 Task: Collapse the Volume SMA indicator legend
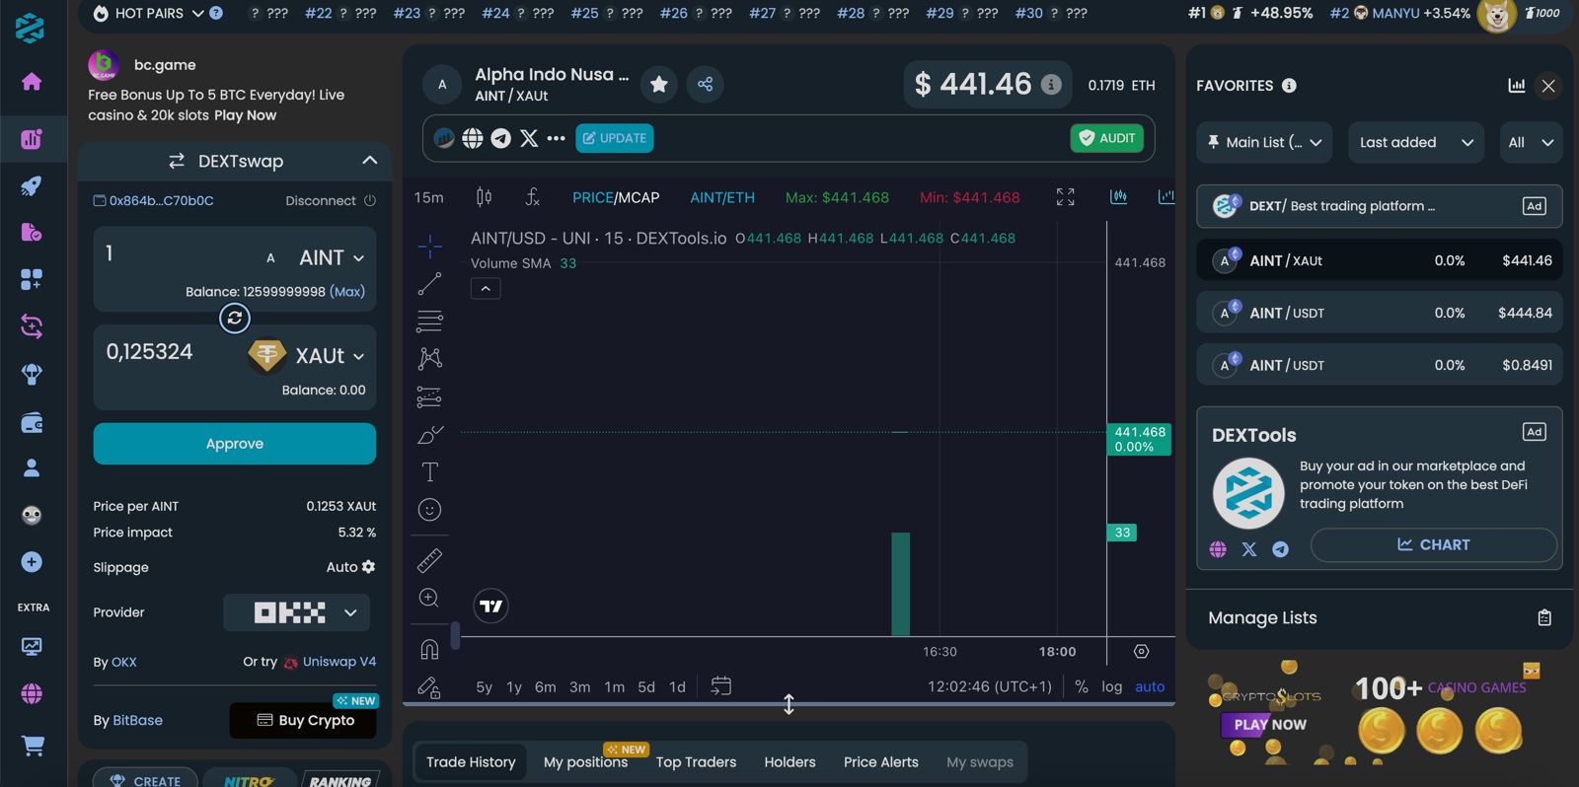click(486, 289)
